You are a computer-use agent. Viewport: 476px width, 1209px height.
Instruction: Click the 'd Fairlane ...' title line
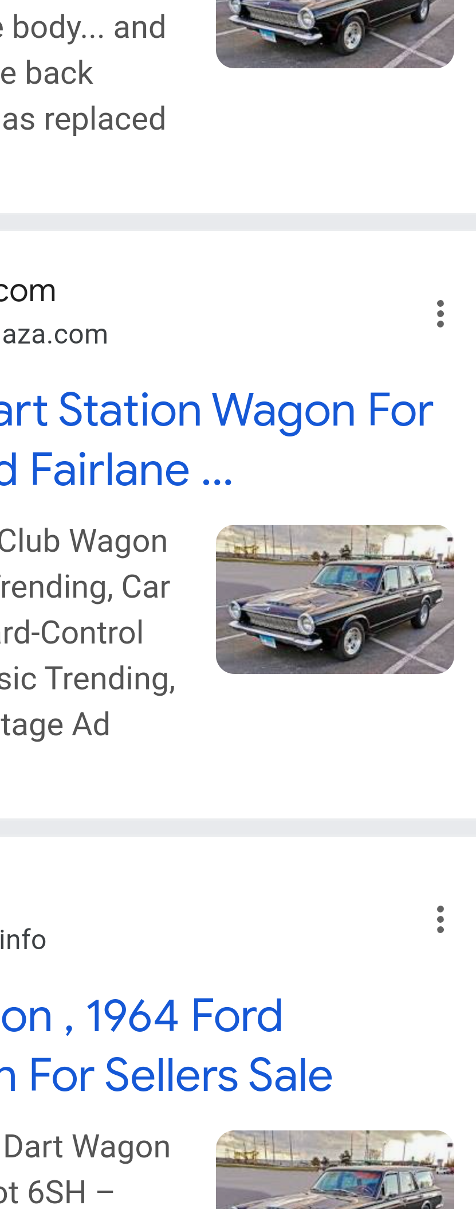pyautogui.click(x=116, y=469)
